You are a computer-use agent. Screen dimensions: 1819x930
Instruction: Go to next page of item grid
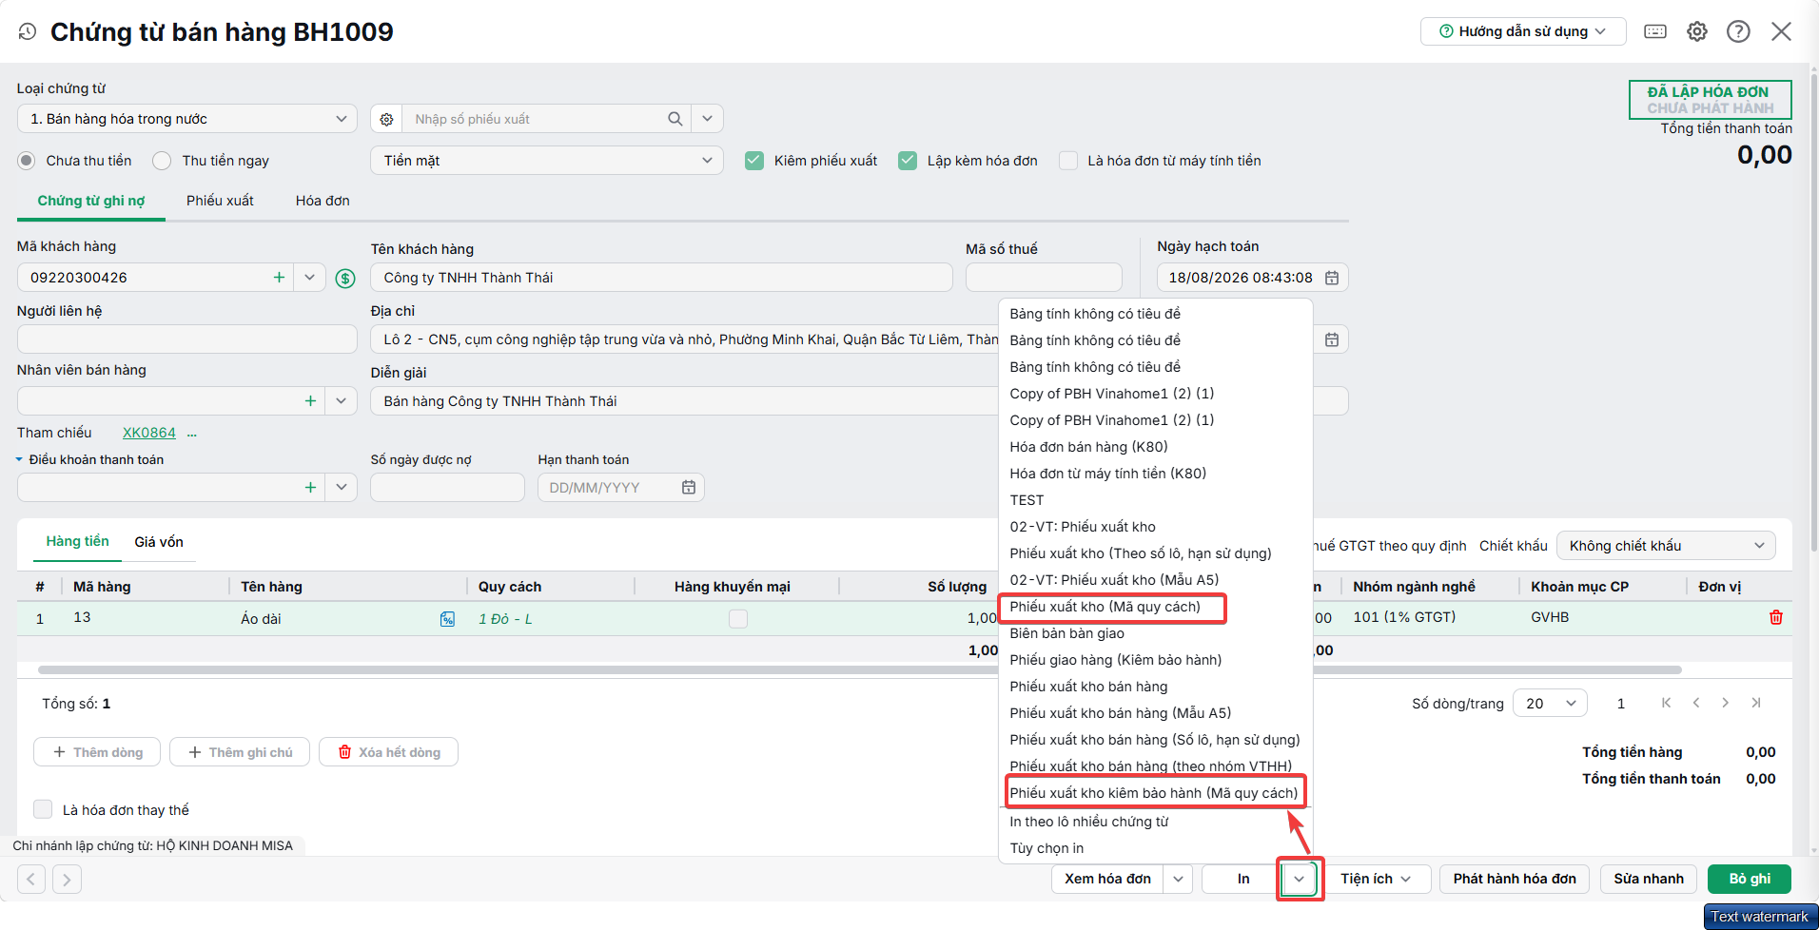coord(1725,703)
